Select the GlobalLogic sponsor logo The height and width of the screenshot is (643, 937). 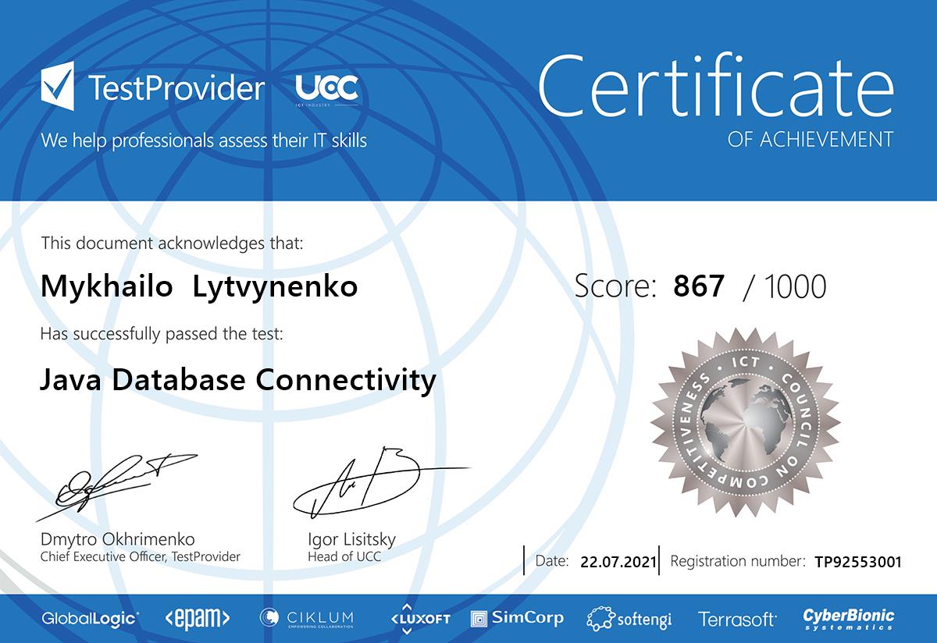(91, 619)
